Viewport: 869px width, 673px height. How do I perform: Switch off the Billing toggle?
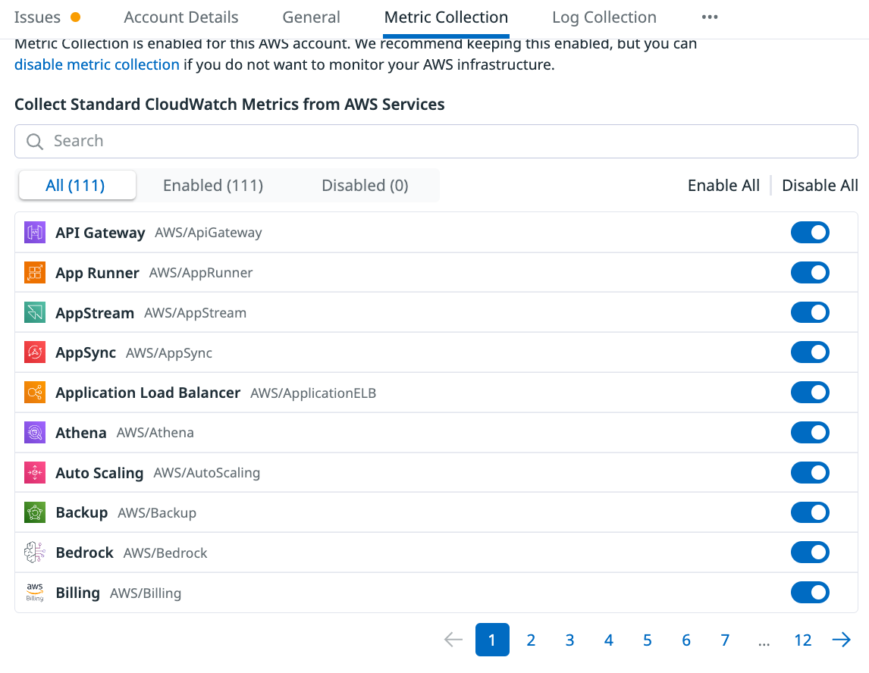click(x=810, y=592)
